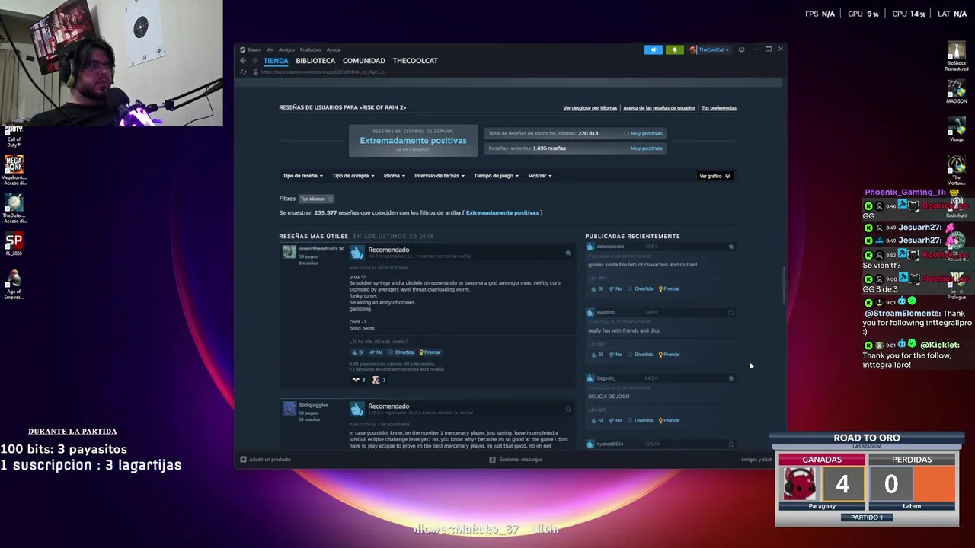Click the Gestionar descargas download icon

[x=492, y=459]
